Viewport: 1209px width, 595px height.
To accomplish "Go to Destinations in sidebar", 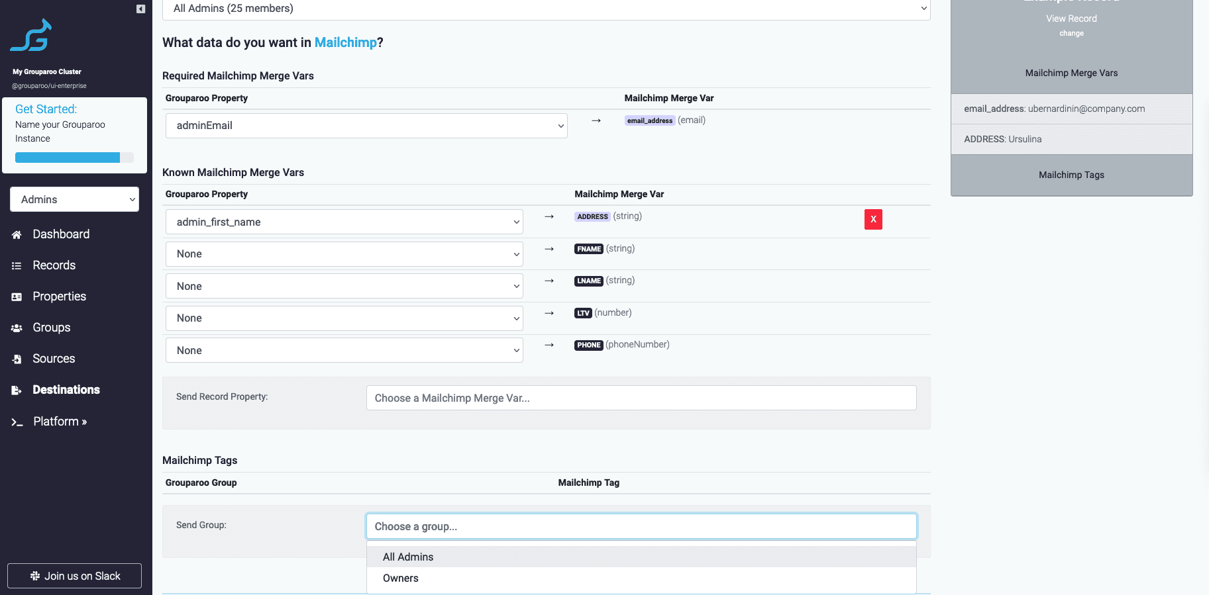I will click(66, 390).
